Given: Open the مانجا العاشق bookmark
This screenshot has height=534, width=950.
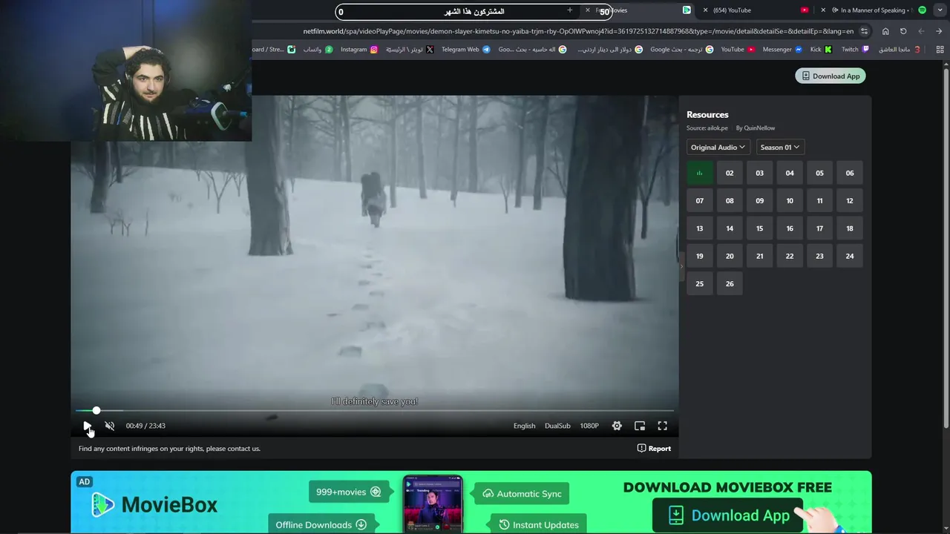Looking at the screenshot, I should coord(900,50).
